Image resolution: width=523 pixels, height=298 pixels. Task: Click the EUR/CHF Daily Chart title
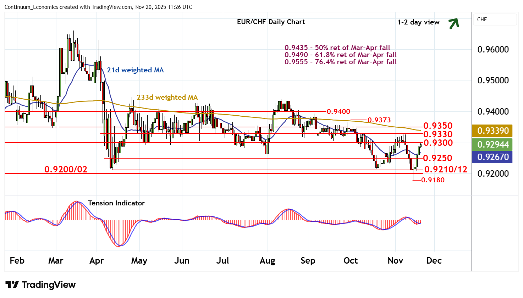tap(271, 22)
